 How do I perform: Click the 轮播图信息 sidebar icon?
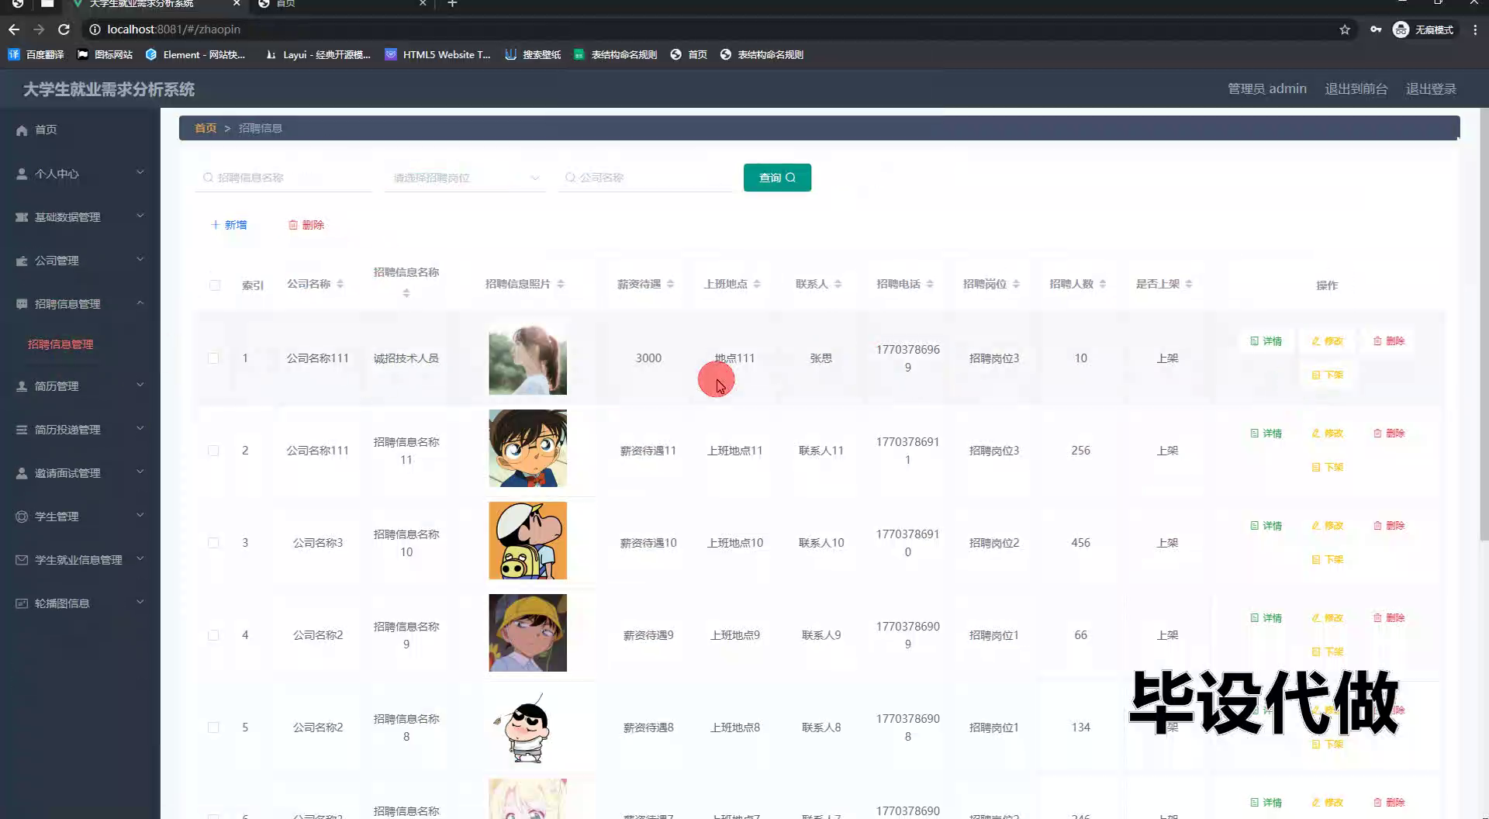22,603
